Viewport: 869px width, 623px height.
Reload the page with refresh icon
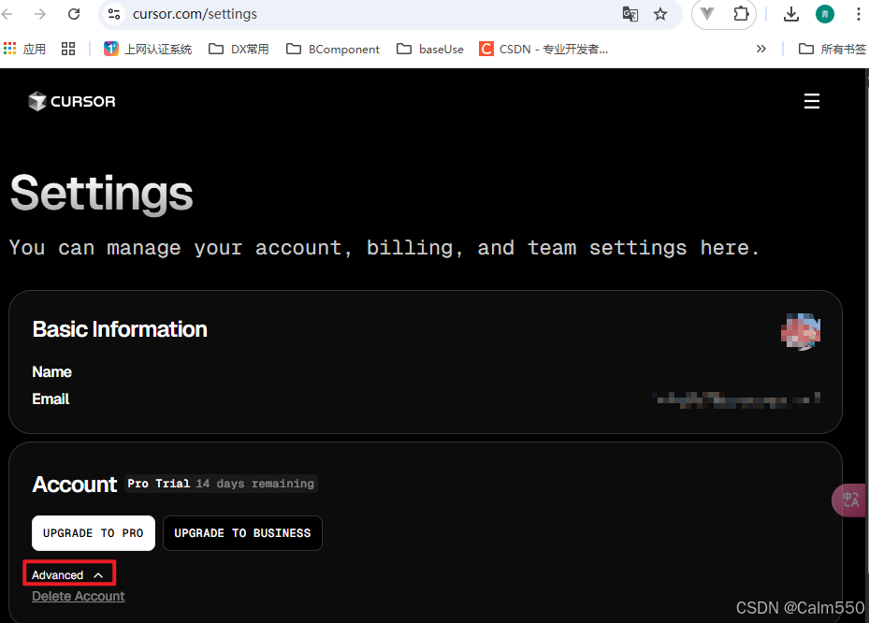point(74,14)
